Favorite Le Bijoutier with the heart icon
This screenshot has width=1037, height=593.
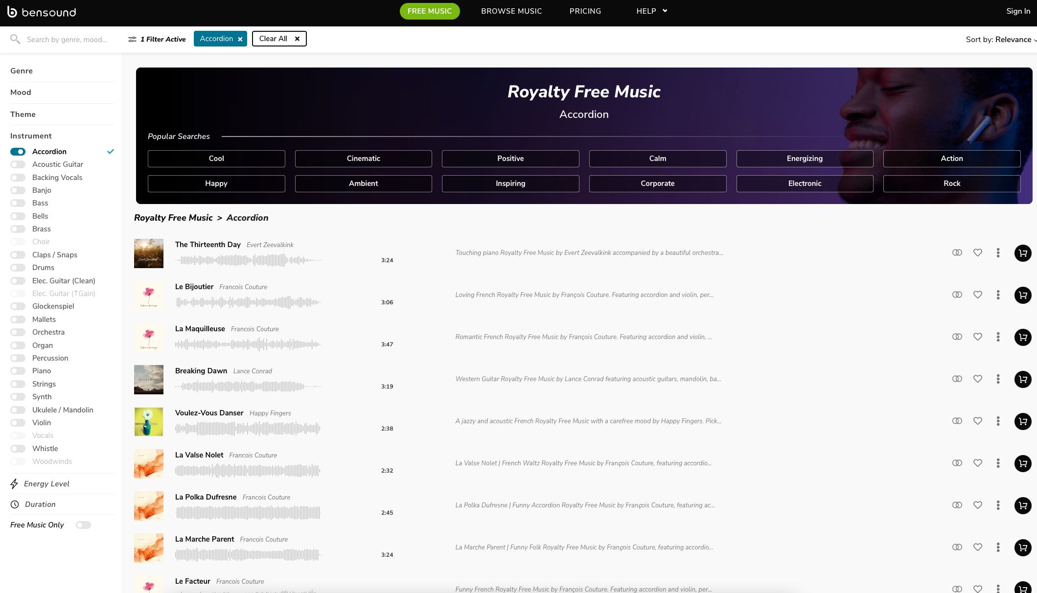(977, 295)
